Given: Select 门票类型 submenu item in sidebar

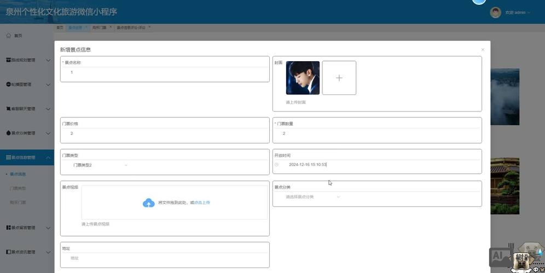Looking at the screenshot, I should [18, 188].
